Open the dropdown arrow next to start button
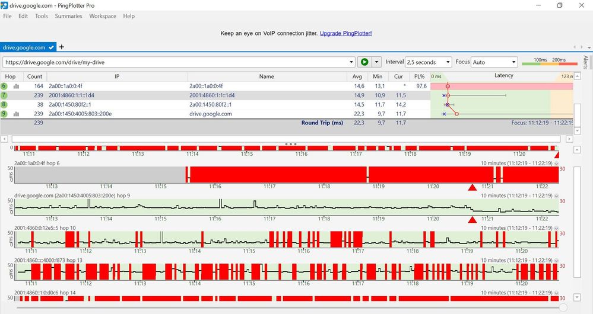593x314 pixels. (376, 62)
